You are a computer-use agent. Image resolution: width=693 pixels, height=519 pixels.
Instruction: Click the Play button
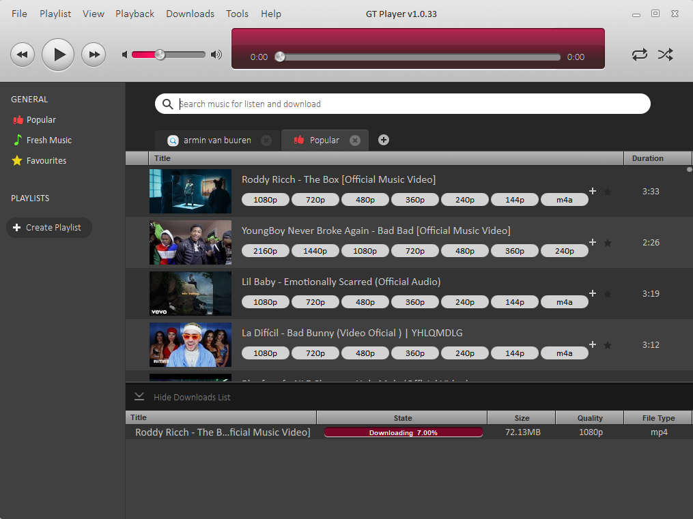[58, 55]
